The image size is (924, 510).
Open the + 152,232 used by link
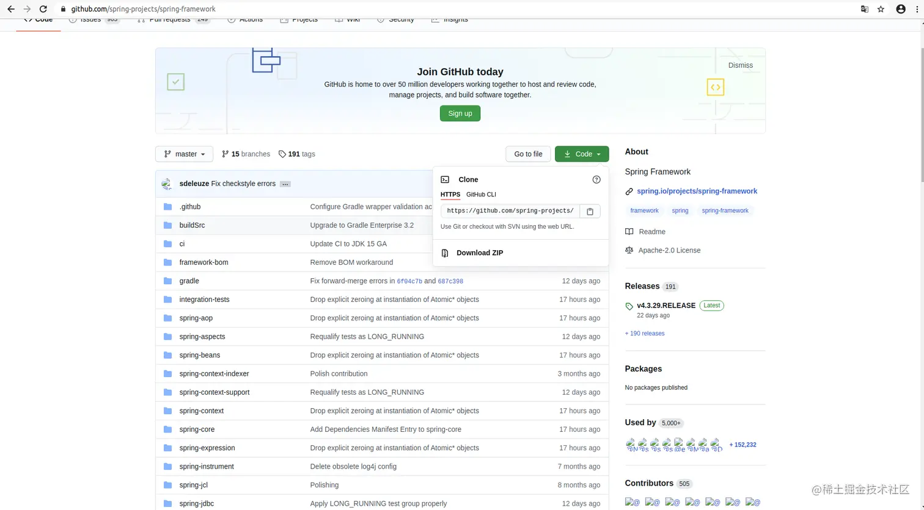pyautogui.click(x=743, y=445)
